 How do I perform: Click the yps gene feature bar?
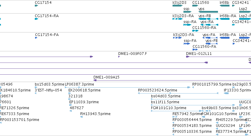pos(208,12)
